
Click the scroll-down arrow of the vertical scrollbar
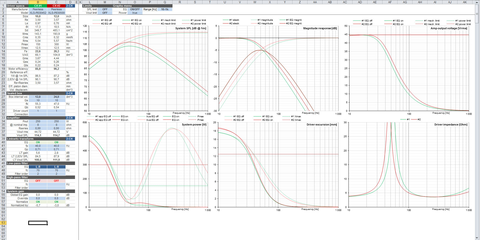click(x=477, y=238)
